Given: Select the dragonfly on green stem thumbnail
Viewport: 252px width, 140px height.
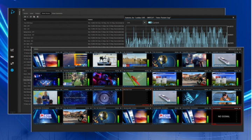Looking at the screenshot, I should (x=135, y=79).
